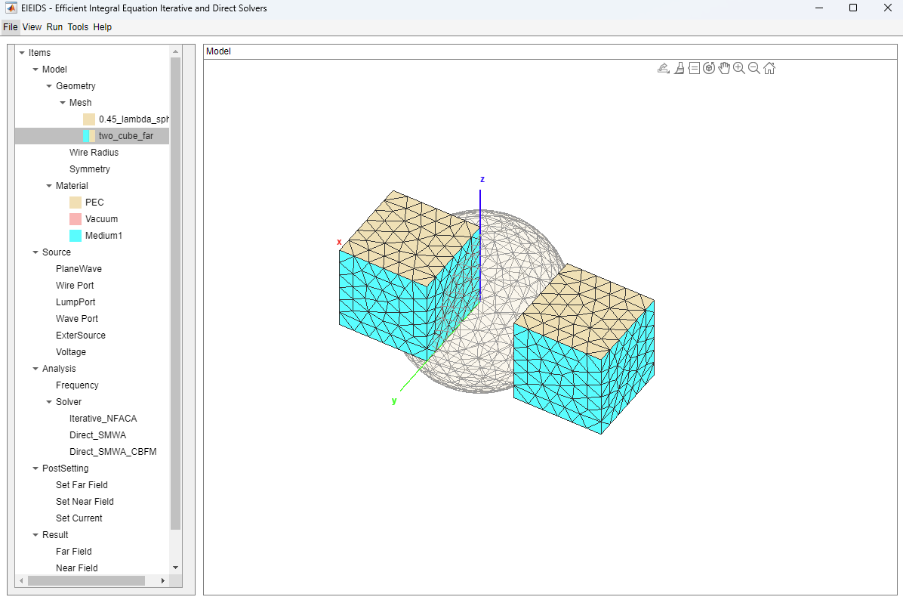Collapse the Solver tree node

(x=49, y=402)
